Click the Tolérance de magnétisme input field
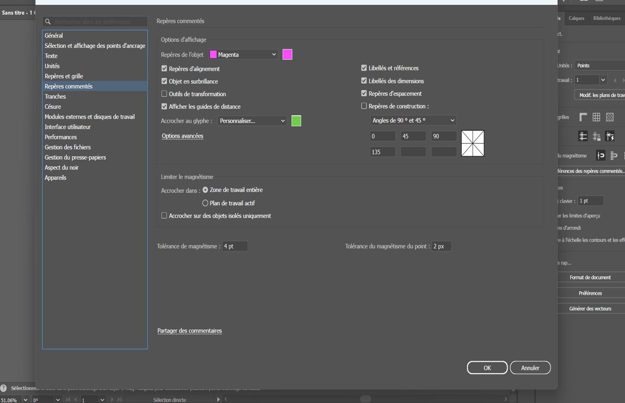 235,246
